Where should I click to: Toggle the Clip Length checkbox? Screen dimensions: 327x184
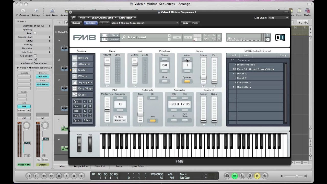(x=35, y=56)
